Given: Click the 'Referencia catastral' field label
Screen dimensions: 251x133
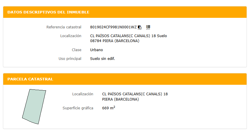Looking at the screenshot, I should [x=64, y=27].
